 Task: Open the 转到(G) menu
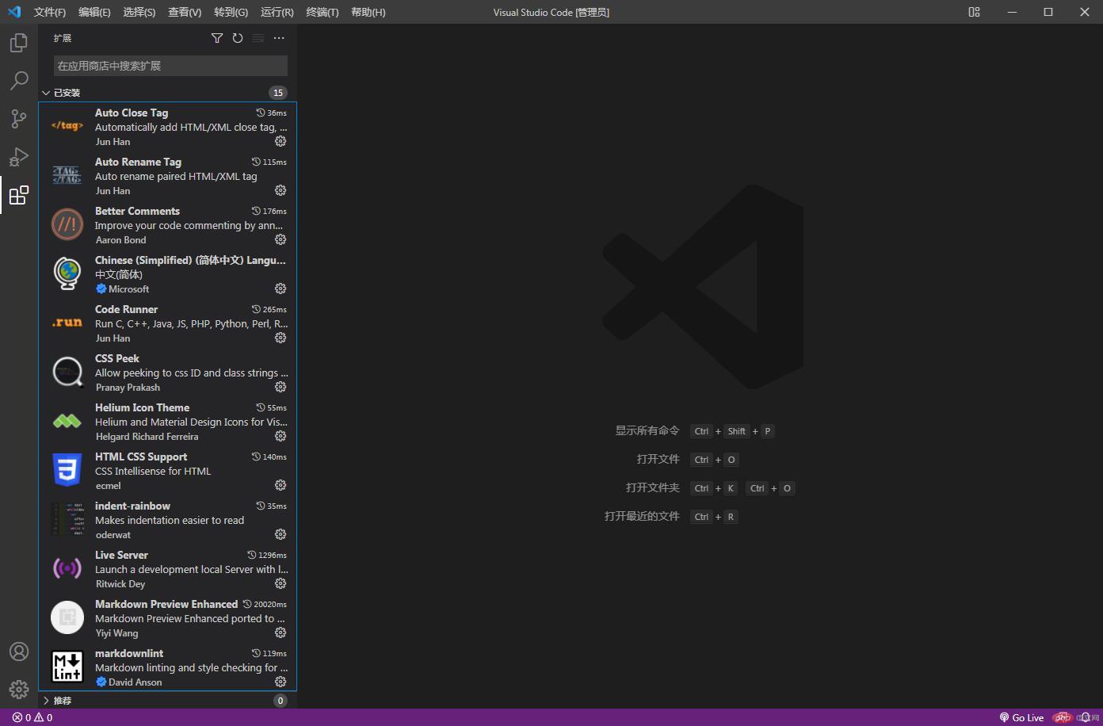coord(231,12)
